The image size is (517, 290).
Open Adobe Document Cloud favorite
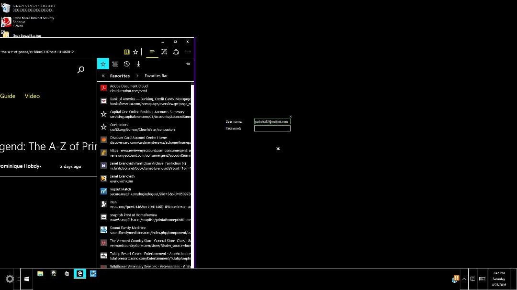pos(145,88)
